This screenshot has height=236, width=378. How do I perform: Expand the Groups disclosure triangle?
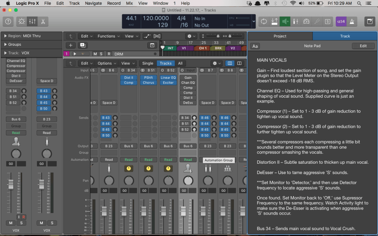[x=6, y=44]
